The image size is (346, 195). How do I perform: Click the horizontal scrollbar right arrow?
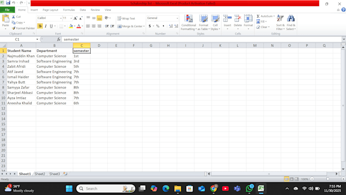pos(337,174)
